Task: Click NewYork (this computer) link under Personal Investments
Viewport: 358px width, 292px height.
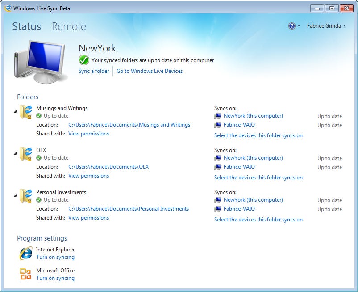Action: (253, 200)
